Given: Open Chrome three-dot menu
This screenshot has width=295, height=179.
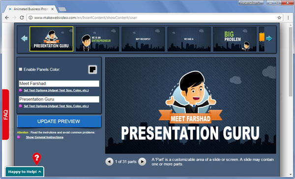Looking at the screenshot, I should [288, 18].
